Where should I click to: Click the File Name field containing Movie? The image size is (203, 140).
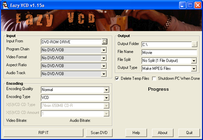click(169, 53)
